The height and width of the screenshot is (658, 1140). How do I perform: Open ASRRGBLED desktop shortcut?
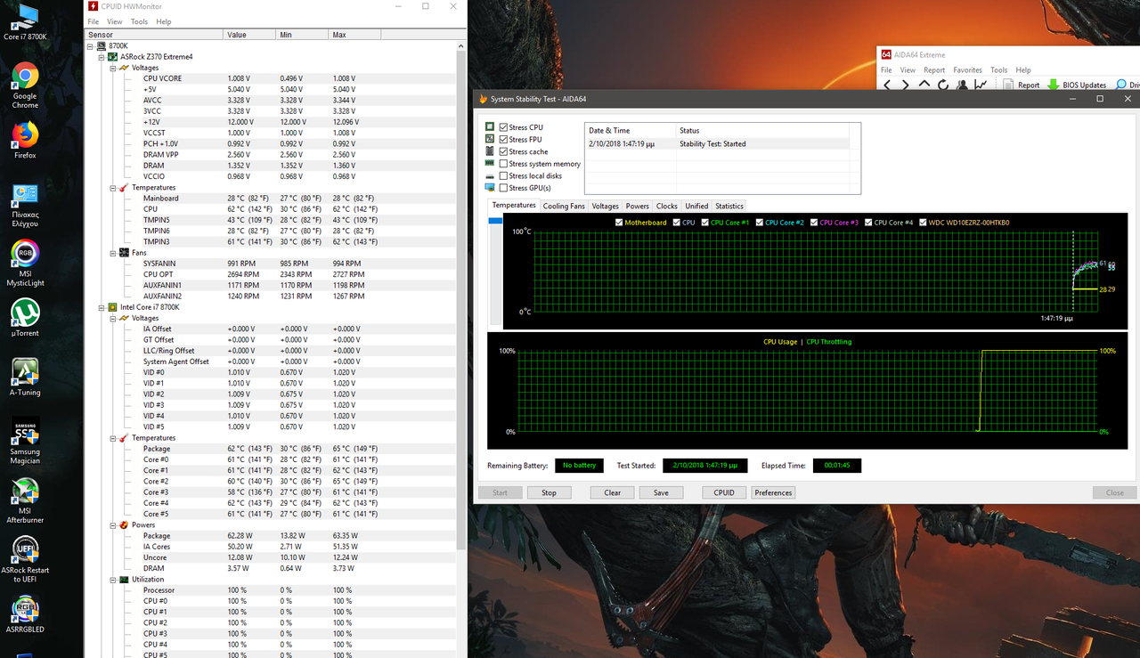pos(25,614)
